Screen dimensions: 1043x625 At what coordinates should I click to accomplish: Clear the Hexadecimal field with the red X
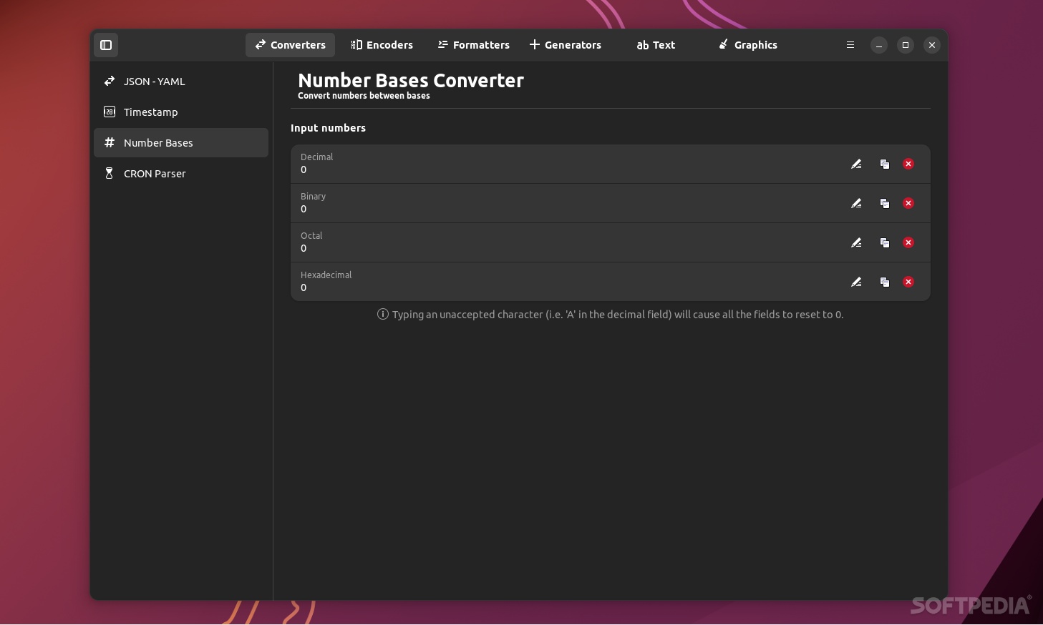coord(908,282)
